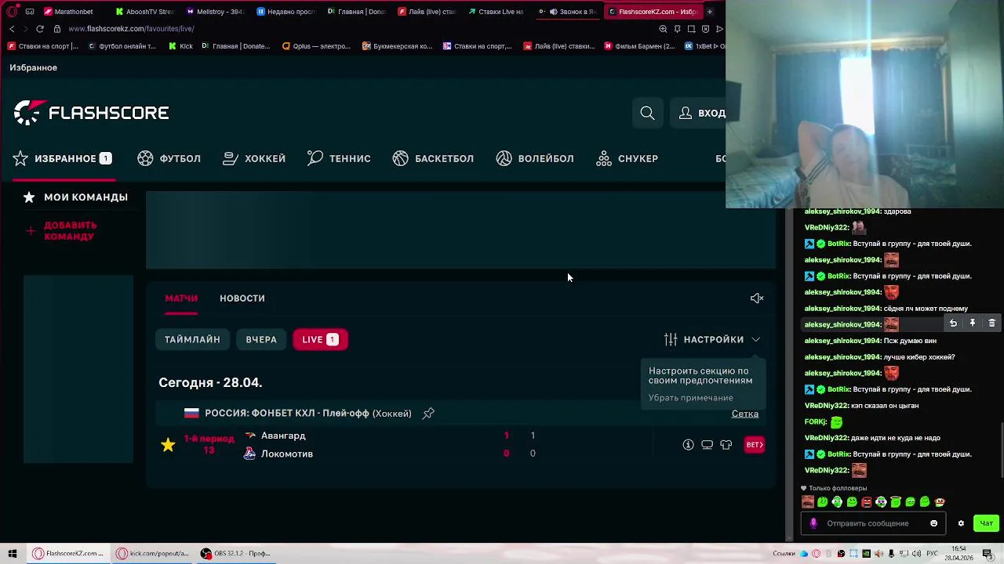Viewport: 1004px width, 564px height.
Task: Switch to OBS 32.1.2 taskbar item
Action: pyautogui.click(x=235, y=553)
